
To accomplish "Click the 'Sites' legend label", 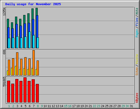I will click(137, 71).
